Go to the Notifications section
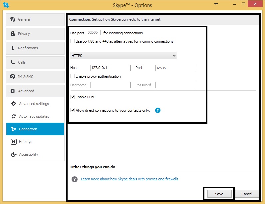Screen dimensions: 265x204 click(x=35, y=48)
